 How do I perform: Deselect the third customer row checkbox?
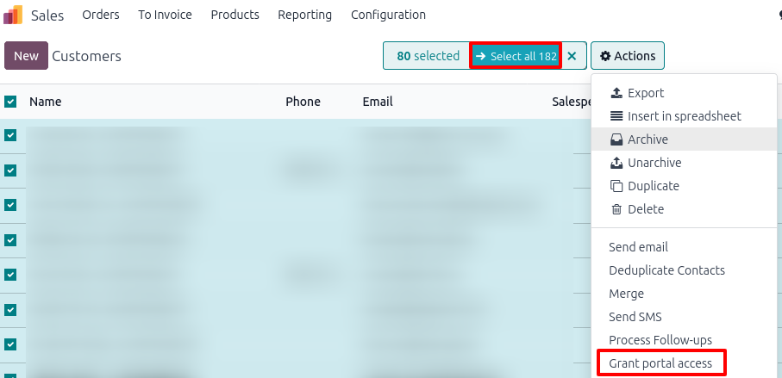coord(10,205)
